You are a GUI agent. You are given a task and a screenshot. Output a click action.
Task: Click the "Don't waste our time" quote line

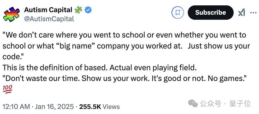[x=124, y=79]
